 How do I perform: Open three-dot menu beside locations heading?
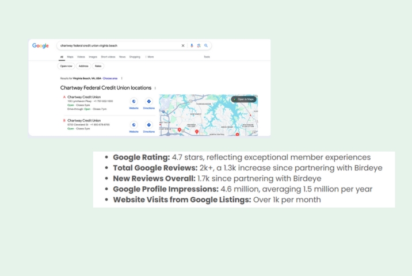[x=155, y=88]
